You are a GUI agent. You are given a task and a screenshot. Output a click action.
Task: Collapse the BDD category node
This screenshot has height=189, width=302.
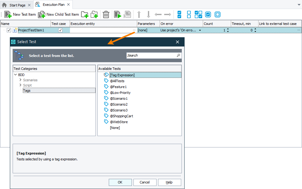pos(15,75)
